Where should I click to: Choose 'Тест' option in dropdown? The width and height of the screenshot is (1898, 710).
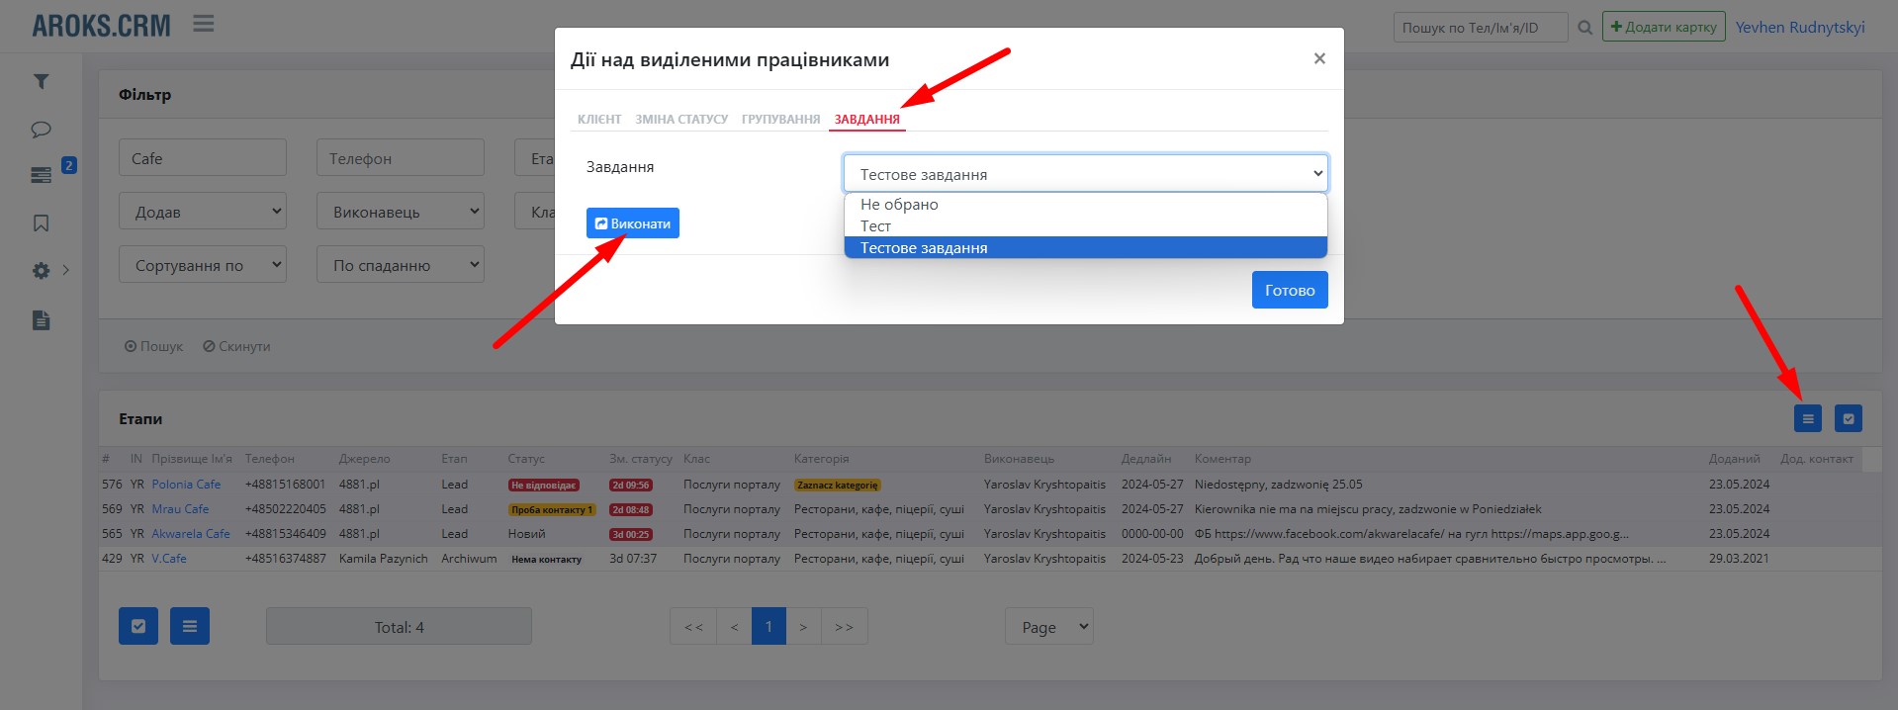click(1085, 226)
